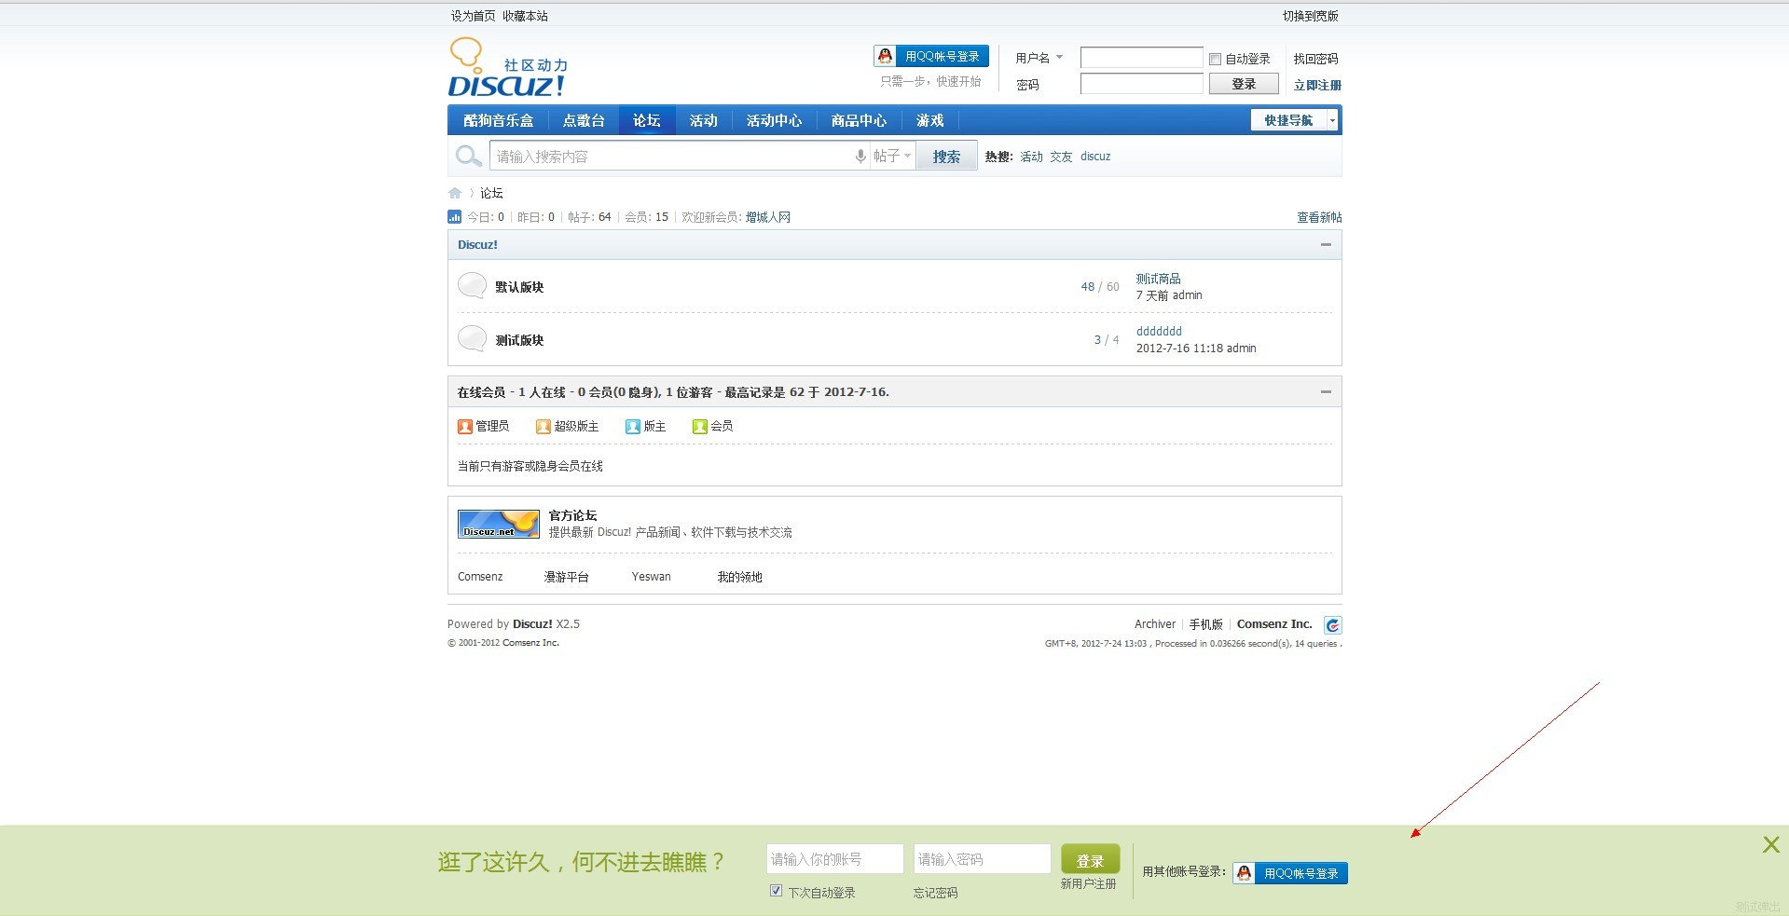Open the 帖子 search type dropdown
Image resolution: width=1789 pixels, height=916 pixels.
pyautogui.click(x=892, y=156)
